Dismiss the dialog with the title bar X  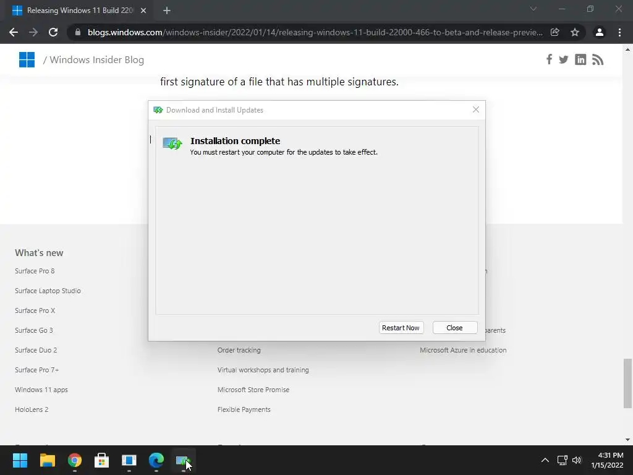(x=476, y=110)
